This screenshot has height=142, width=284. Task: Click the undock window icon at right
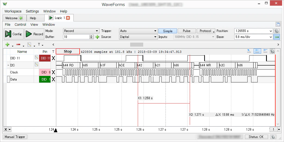click(x=278, y=24)
